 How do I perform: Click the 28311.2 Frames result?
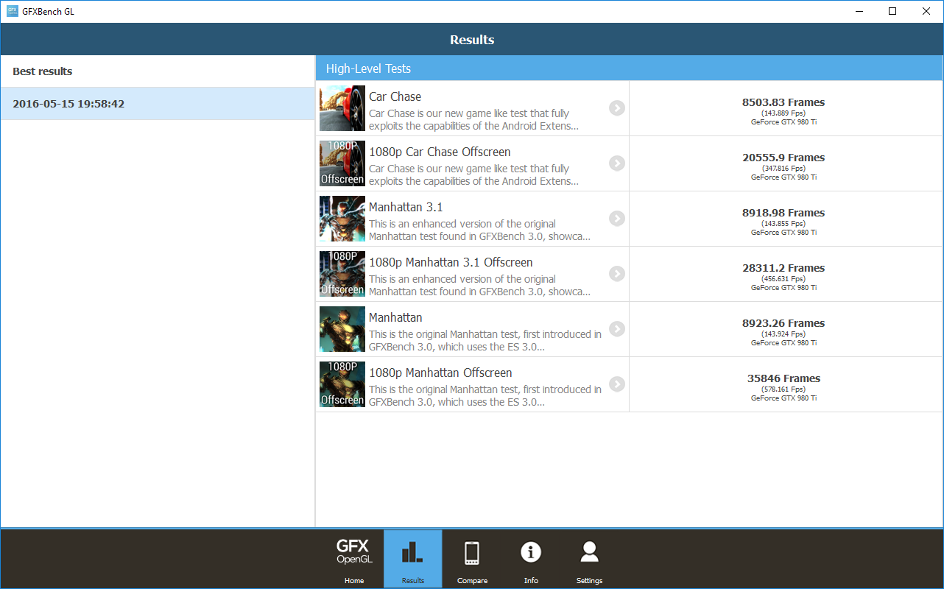tap(783, 268)
